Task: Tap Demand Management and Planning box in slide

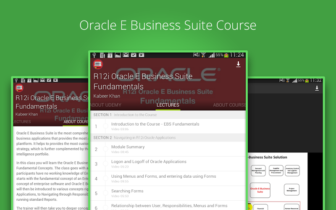Action: click(258, 171)
